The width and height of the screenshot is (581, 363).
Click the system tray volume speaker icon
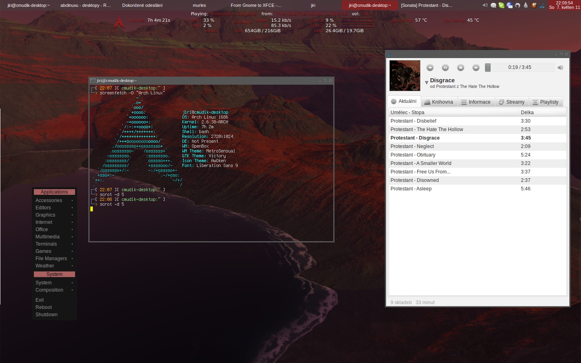coord(485,5)
